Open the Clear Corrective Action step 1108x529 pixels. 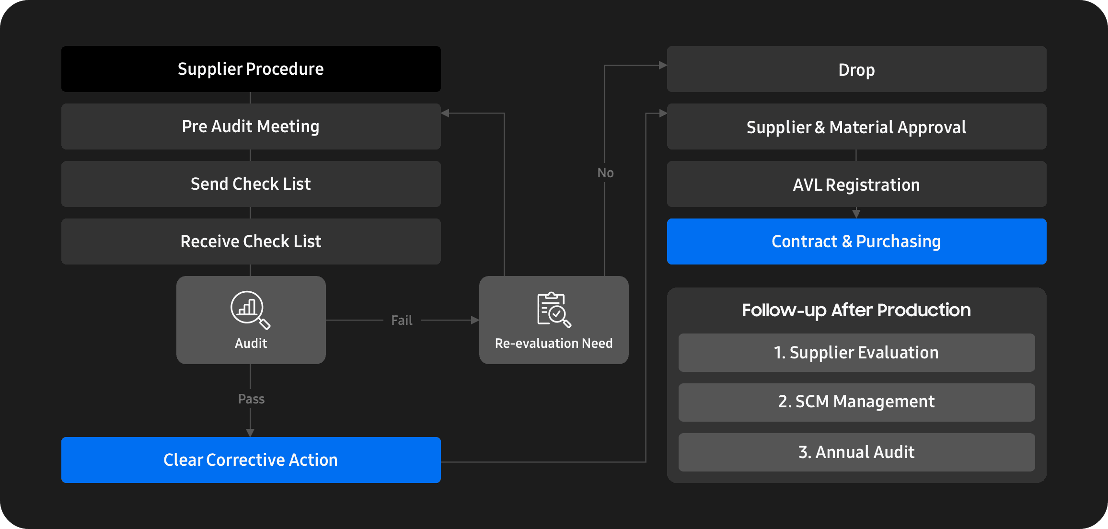tap(251, 460)
